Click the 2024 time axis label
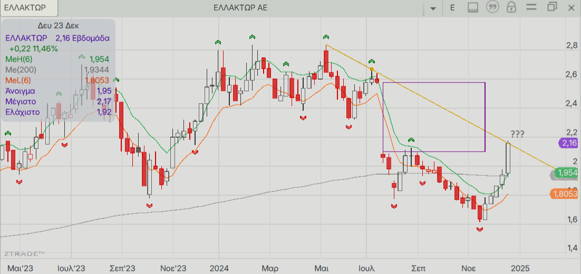Image resolution: width=581 pixels, height=274 pixels. point(219,268)
